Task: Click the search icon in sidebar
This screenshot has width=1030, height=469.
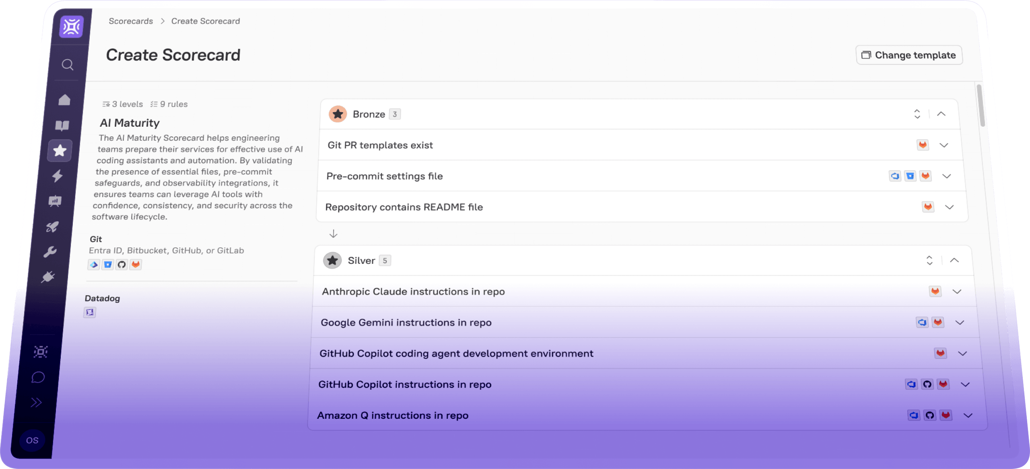Action: 68,65
